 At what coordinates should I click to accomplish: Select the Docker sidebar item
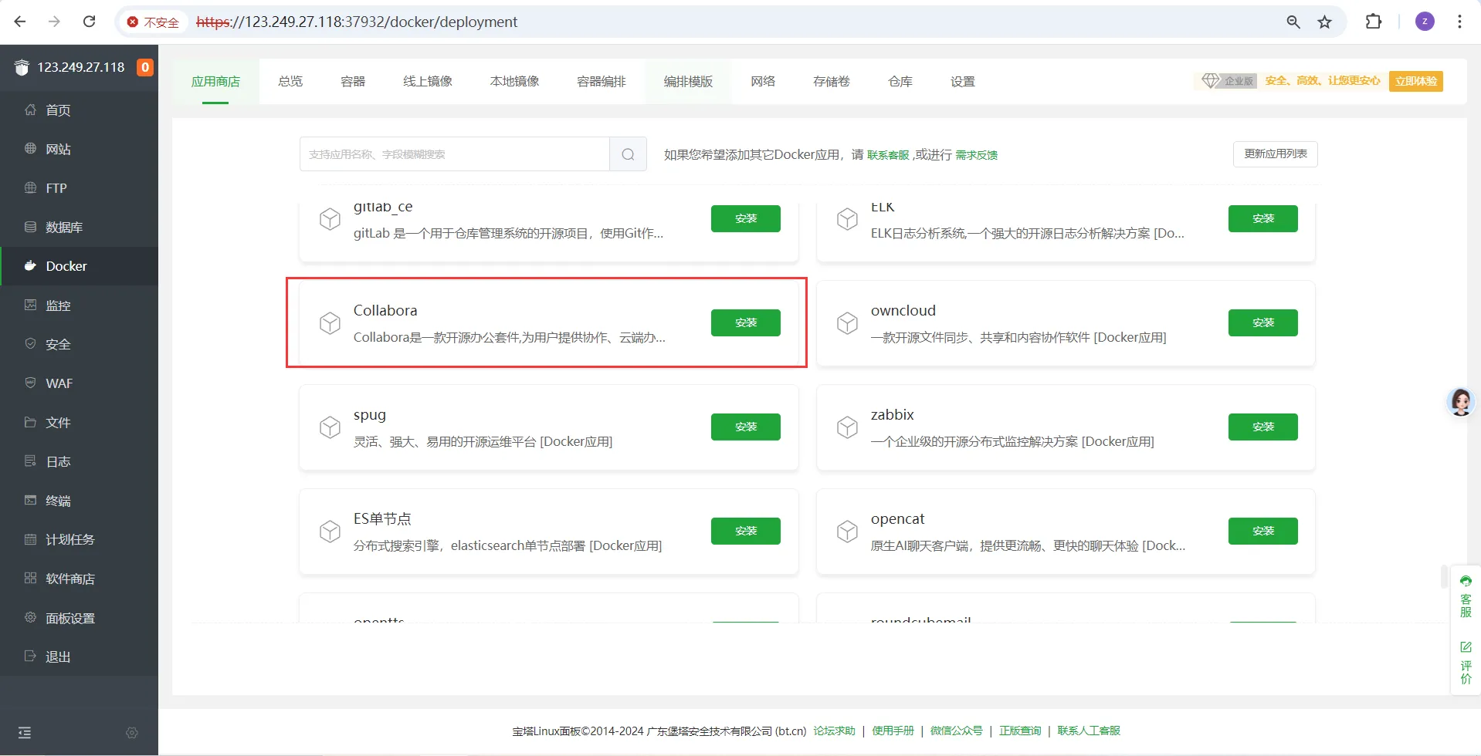[79, 266]
